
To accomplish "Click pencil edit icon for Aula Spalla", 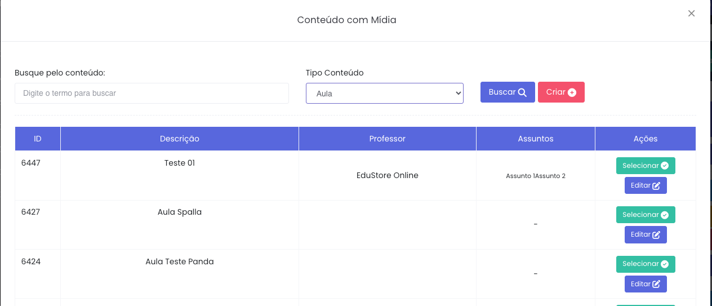I will pyautogui.click(x=656, y=235).
